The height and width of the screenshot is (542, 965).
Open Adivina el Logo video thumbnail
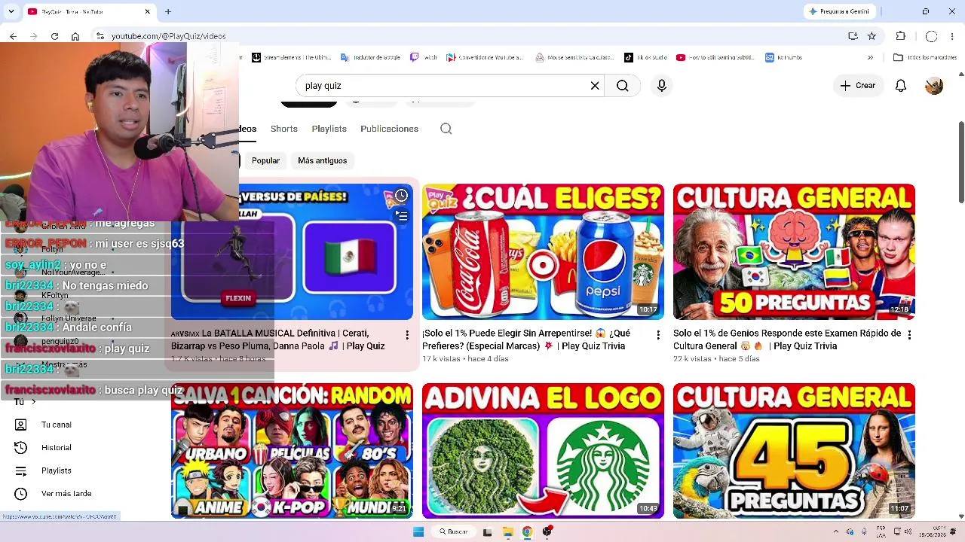[543, 451]
